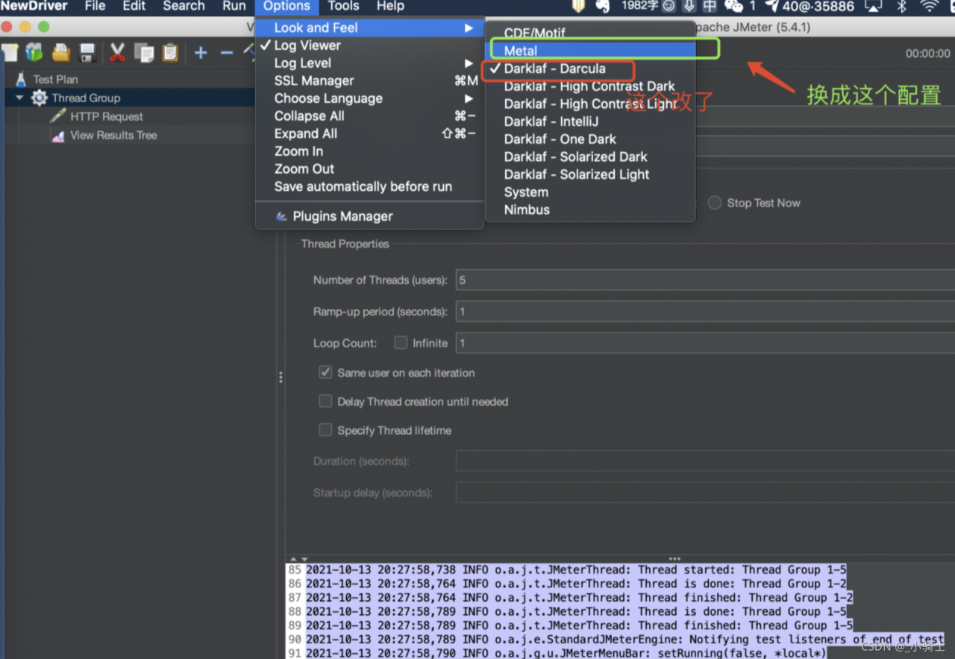Screen dimensions: 955x659
Task: Click the AirPlay display icon
Action: pos(872,6)
